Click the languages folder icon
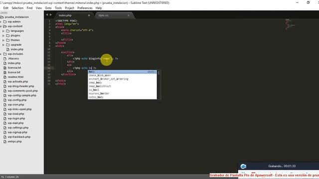Screen dimensions: 319x179 point(8,31)
